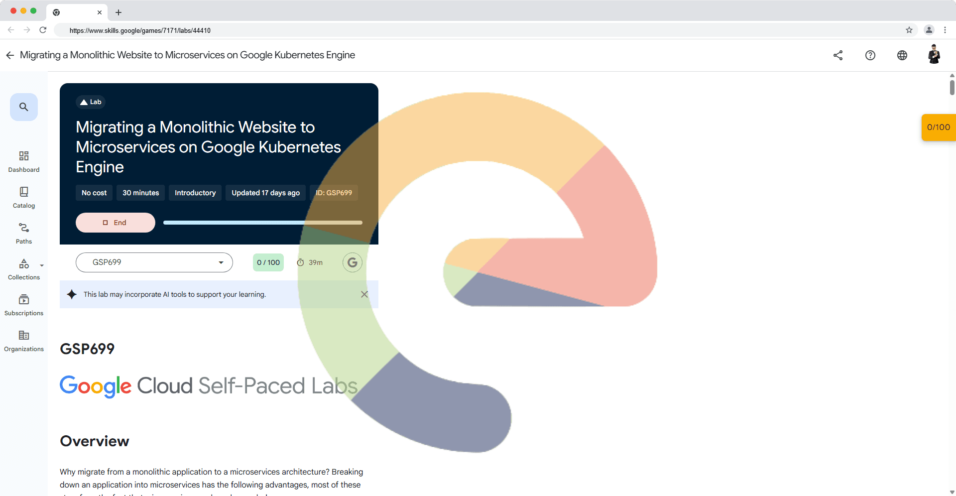Click the Lab type badge
Image resolution: width=956 pixels, height=496 pixels.
pyautogui.click(x=91, y=102)
